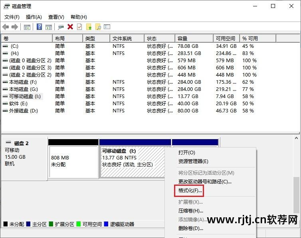301x238 pixels.
Task: Click the greyed 扩展卷(X)... menu entry
Action: click(x=211, y=202)
